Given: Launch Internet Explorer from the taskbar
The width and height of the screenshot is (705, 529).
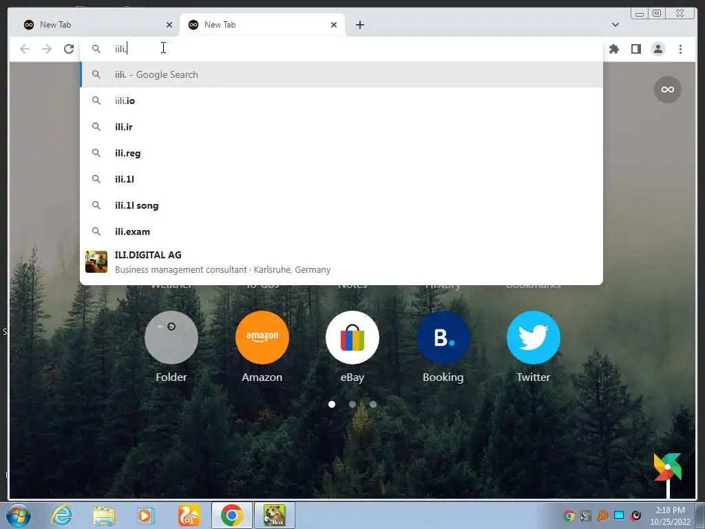Looking at the screenshot, I should 61,515.
